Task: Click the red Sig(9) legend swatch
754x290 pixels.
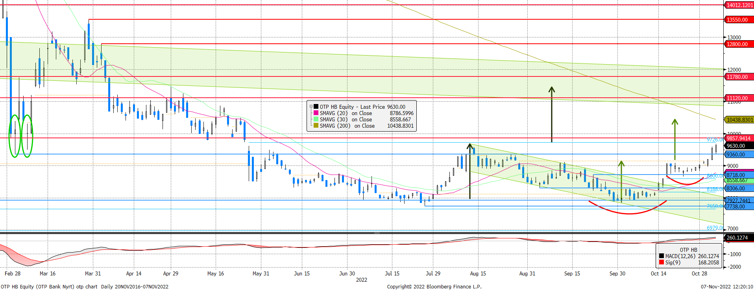Action: (662, 262)
